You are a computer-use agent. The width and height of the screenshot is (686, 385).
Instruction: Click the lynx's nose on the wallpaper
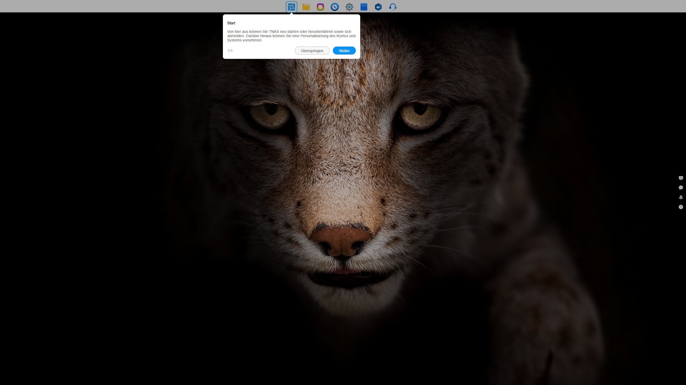[x=341, y=241]
